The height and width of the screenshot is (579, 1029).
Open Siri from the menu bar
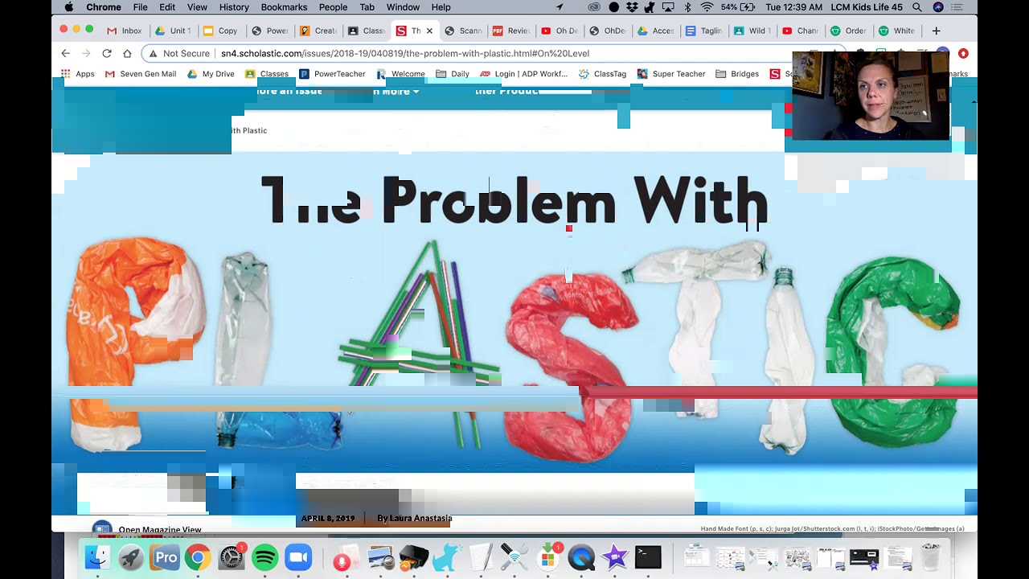click(x=938, y=7)
